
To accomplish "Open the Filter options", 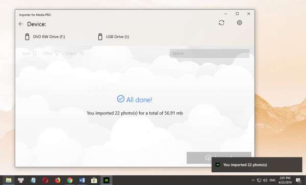I will [x=51, y=53].
